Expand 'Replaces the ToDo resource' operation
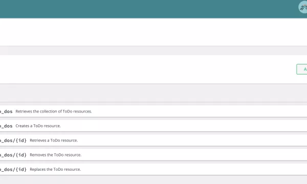The height and width of the screenshot is (184, 307). point(153,169)
